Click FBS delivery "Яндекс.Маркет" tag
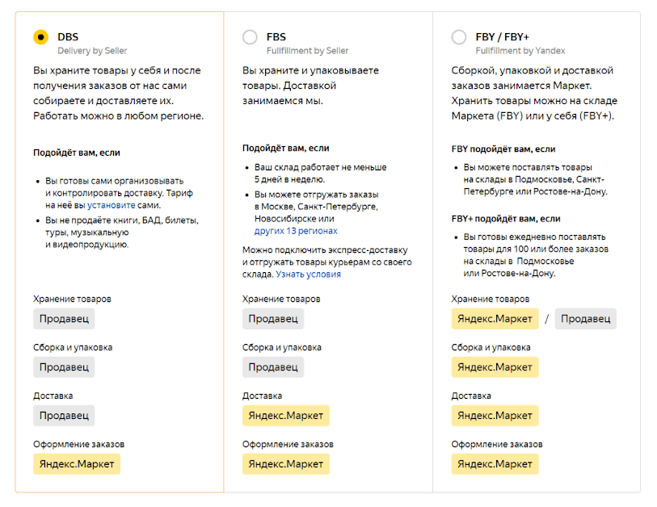 tap(286, 416)
